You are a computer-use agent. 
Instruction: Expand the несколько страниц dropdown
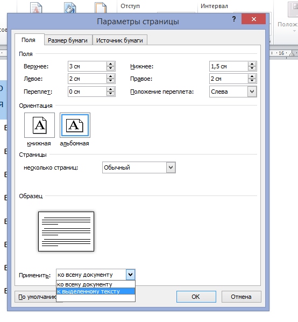pos(171,167)
